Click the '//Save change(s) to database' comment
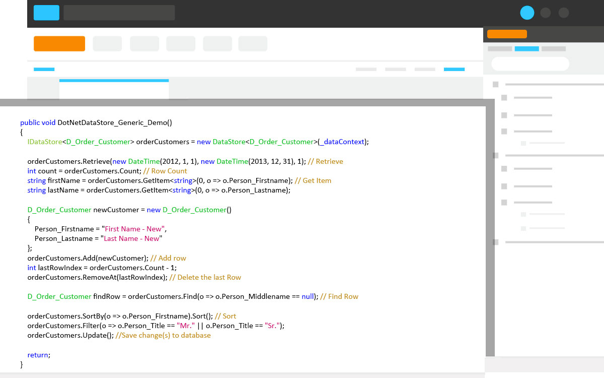Image resolution: width=604 pixels, height=378 pixels. [x=163, y=335]
